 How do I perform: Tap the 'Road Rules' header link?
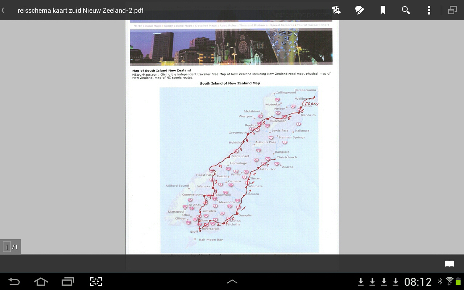(x=228, y=26)
